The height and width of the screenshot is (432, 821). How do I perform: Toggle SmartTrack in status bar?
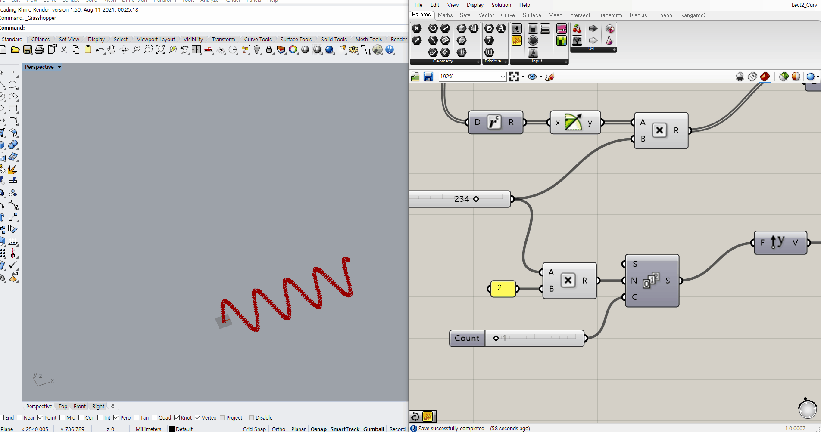(345, 429)
